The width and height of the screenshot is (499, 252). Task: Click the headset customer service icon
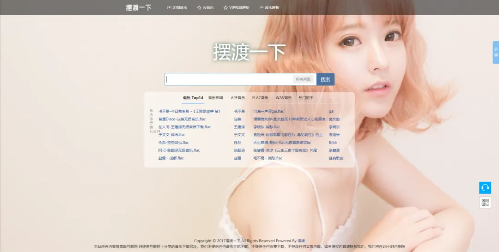point(485,188)
